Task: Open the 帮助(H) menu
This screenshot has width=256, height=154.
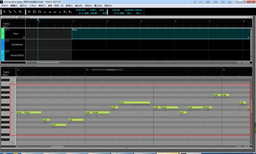Action: tap(108, 6)
